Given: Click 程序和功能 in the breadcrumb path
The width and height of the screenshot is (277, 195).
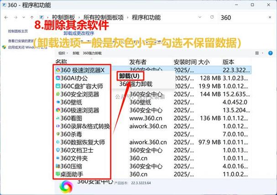Looking at the screenshot, I should click(146, 17).
